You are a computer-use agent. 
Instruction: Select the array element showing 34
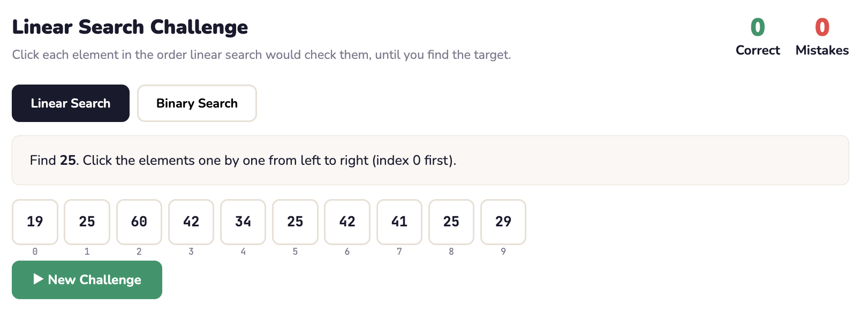coord(243,222)
